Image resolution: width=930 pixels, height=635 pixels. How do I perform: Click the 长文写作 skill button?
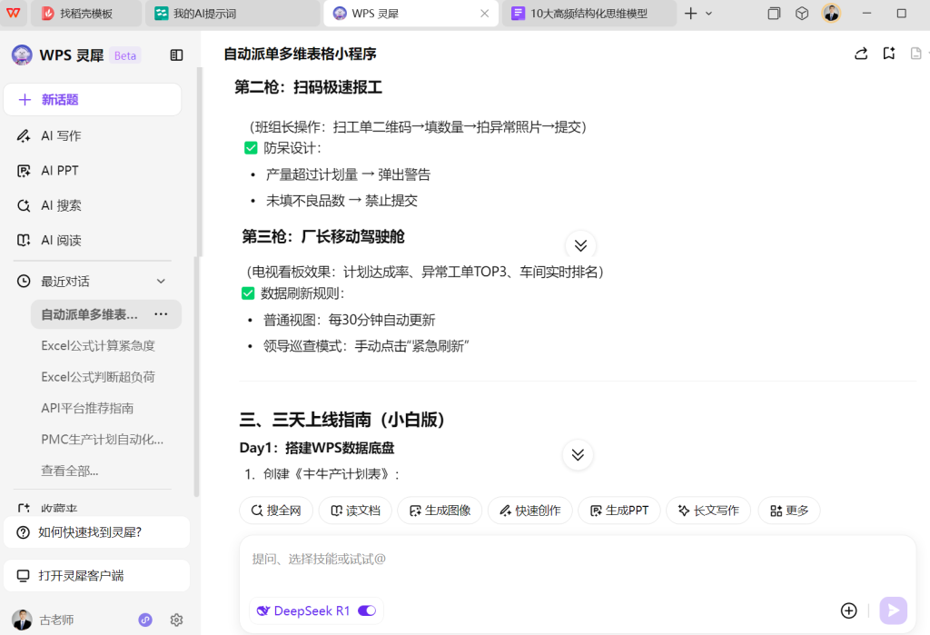click(x=708, y=511)
